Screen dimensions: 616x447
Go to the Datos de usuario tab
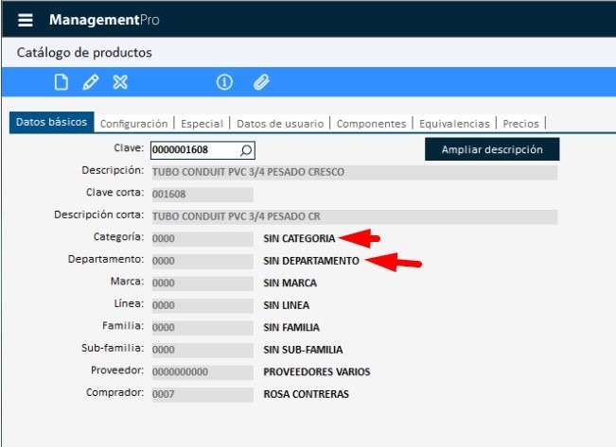click(x=279, y=124)
